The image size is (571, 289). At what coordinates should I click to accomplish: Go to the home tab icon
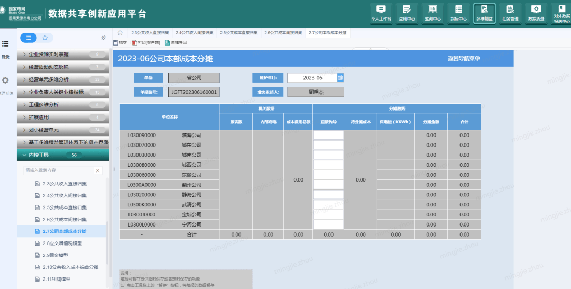[120, 33]
